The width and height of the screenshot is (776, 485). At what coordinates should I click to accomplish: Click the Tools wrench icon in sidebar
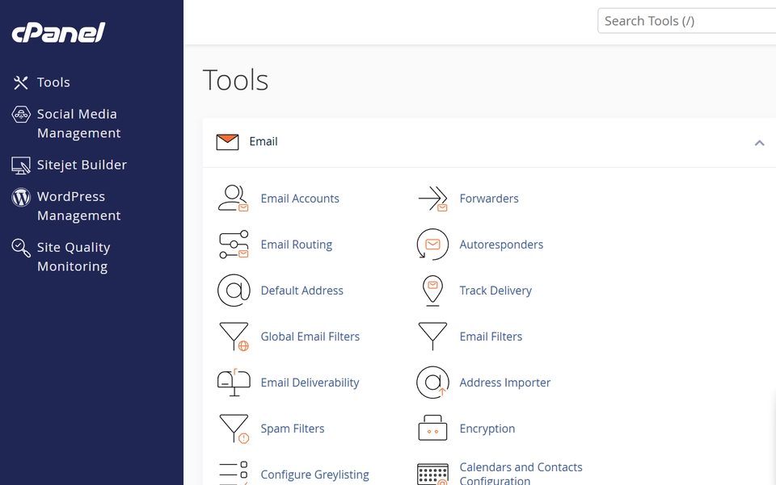coord(21,82)
